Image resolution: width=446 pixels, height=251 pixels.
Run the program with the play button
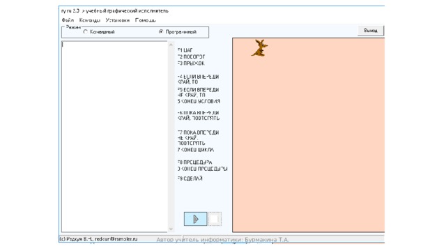(195, 219)
